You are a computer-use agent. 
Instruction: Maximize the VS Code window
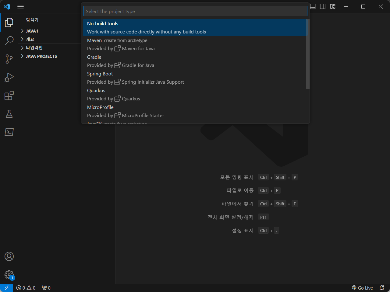click(363, 6)
